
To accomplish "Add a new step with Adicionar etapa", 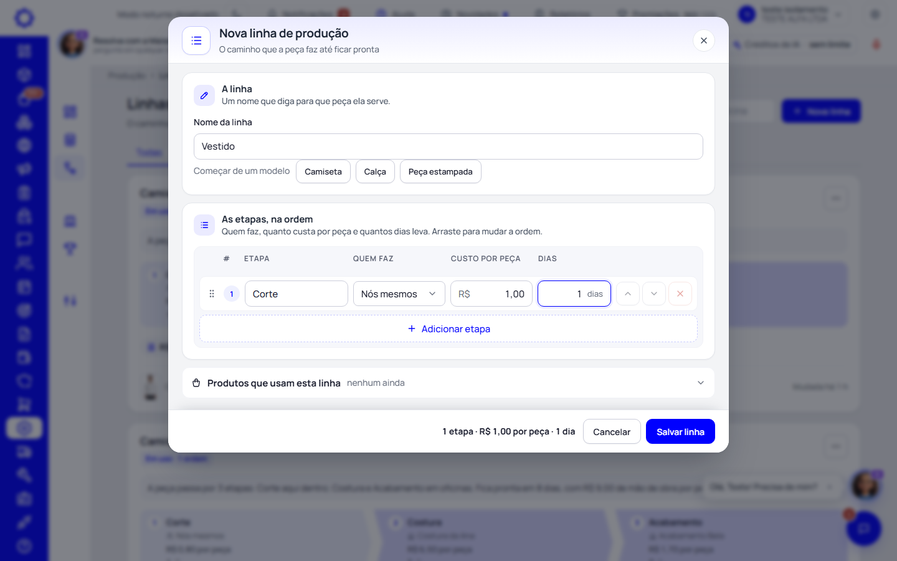I will click(x=448, y=328).
